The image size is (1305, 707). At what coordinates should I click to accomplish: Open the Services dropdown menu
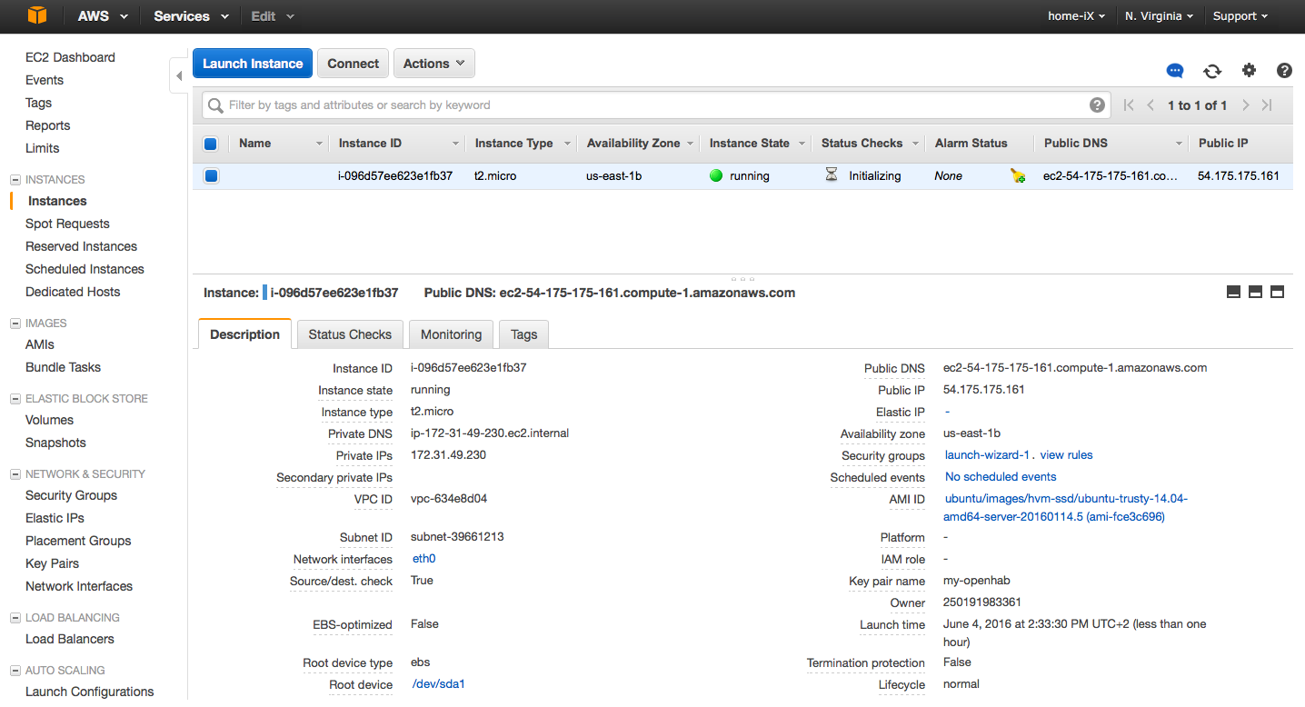tap(189, 15)
